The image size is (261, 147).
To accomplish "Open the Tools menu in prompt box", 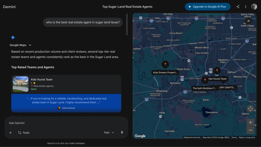I will [24, 133].
